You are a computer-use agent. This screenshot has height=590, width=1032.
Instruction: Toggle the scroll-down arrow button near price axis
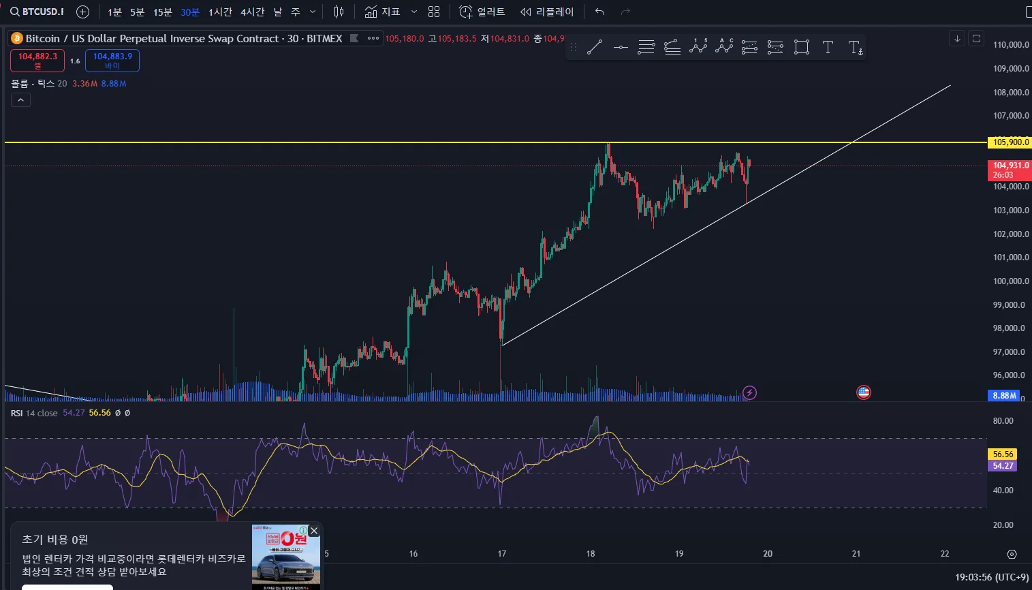(957, 39)
